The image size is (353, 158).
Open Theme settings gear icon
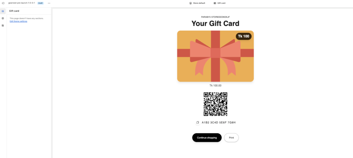coord(3,18)
